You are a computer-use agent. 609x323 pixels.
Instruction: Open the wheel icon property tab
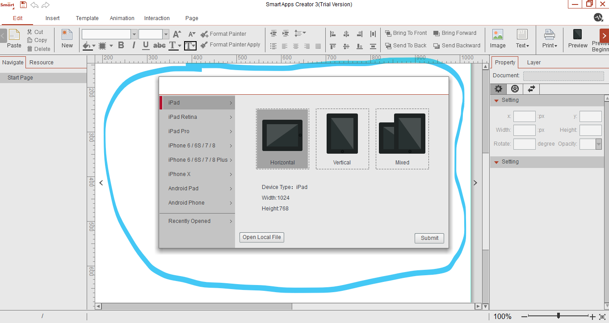click(x=515, y=89)
